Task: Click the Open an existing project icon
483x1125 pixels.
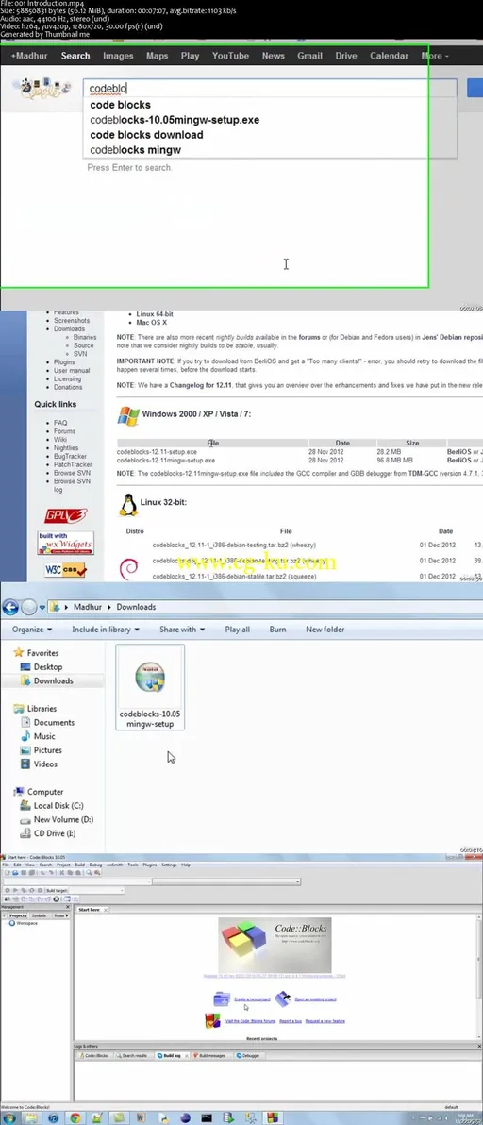Action: pyautogui.click(x=283, y=998)
